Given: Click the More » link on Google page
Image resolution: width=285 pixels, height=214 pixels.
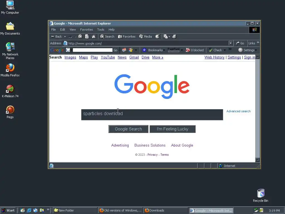Looking at the screenshot, I should 158,57.
